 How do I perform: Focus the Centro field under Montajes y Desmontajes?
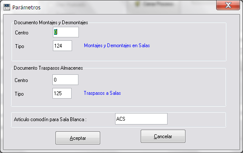(66, 32)
